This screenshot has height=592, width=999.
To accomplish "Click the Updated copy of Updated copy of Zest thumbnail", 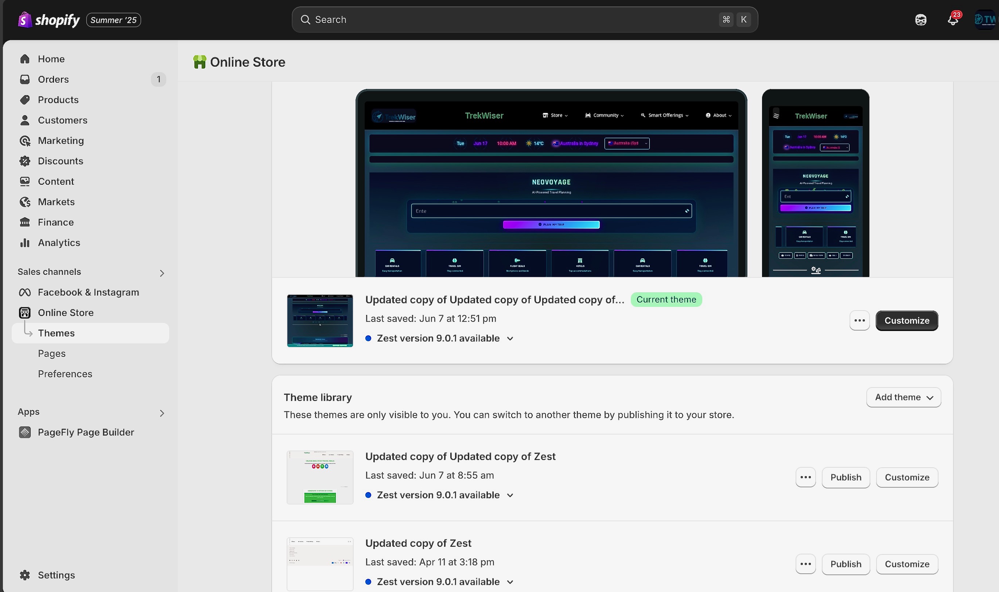I will coord(320,478).
